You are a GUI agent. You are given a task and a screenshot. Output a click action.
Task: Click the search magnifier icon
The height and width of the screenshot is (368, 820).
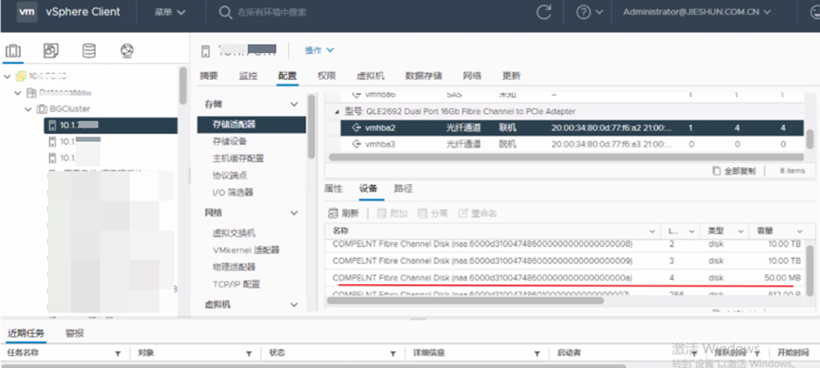[x=225, y=13]
